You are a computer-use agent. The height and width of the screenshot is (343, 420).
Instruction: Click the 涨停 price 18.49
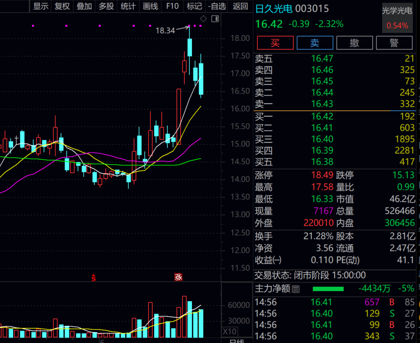(x=322, y=175)
